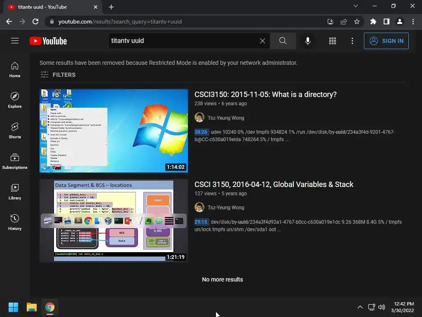The image size is (422, 317).
Task: Open Windows Start menu
Action: pyautogui.click(x=13, y=307)
